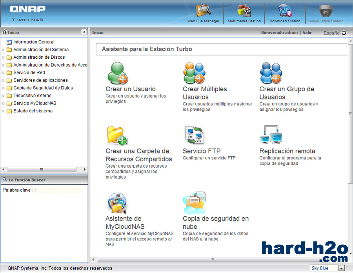The width and height of the screenshot is (353, 273).
Task: Expand Copia de Seguridad de Datos node
Action: click(x=4, y=88)
